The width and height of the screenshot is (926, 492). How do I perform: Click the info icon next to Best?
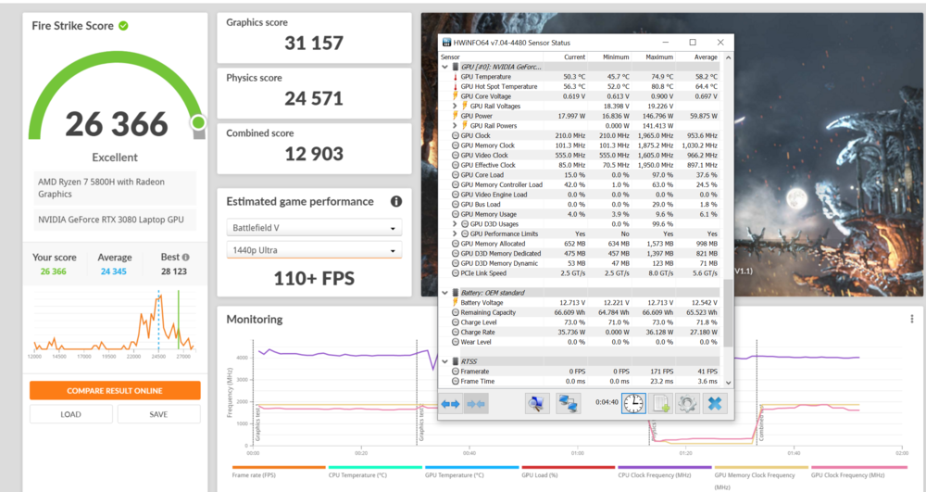186,258
